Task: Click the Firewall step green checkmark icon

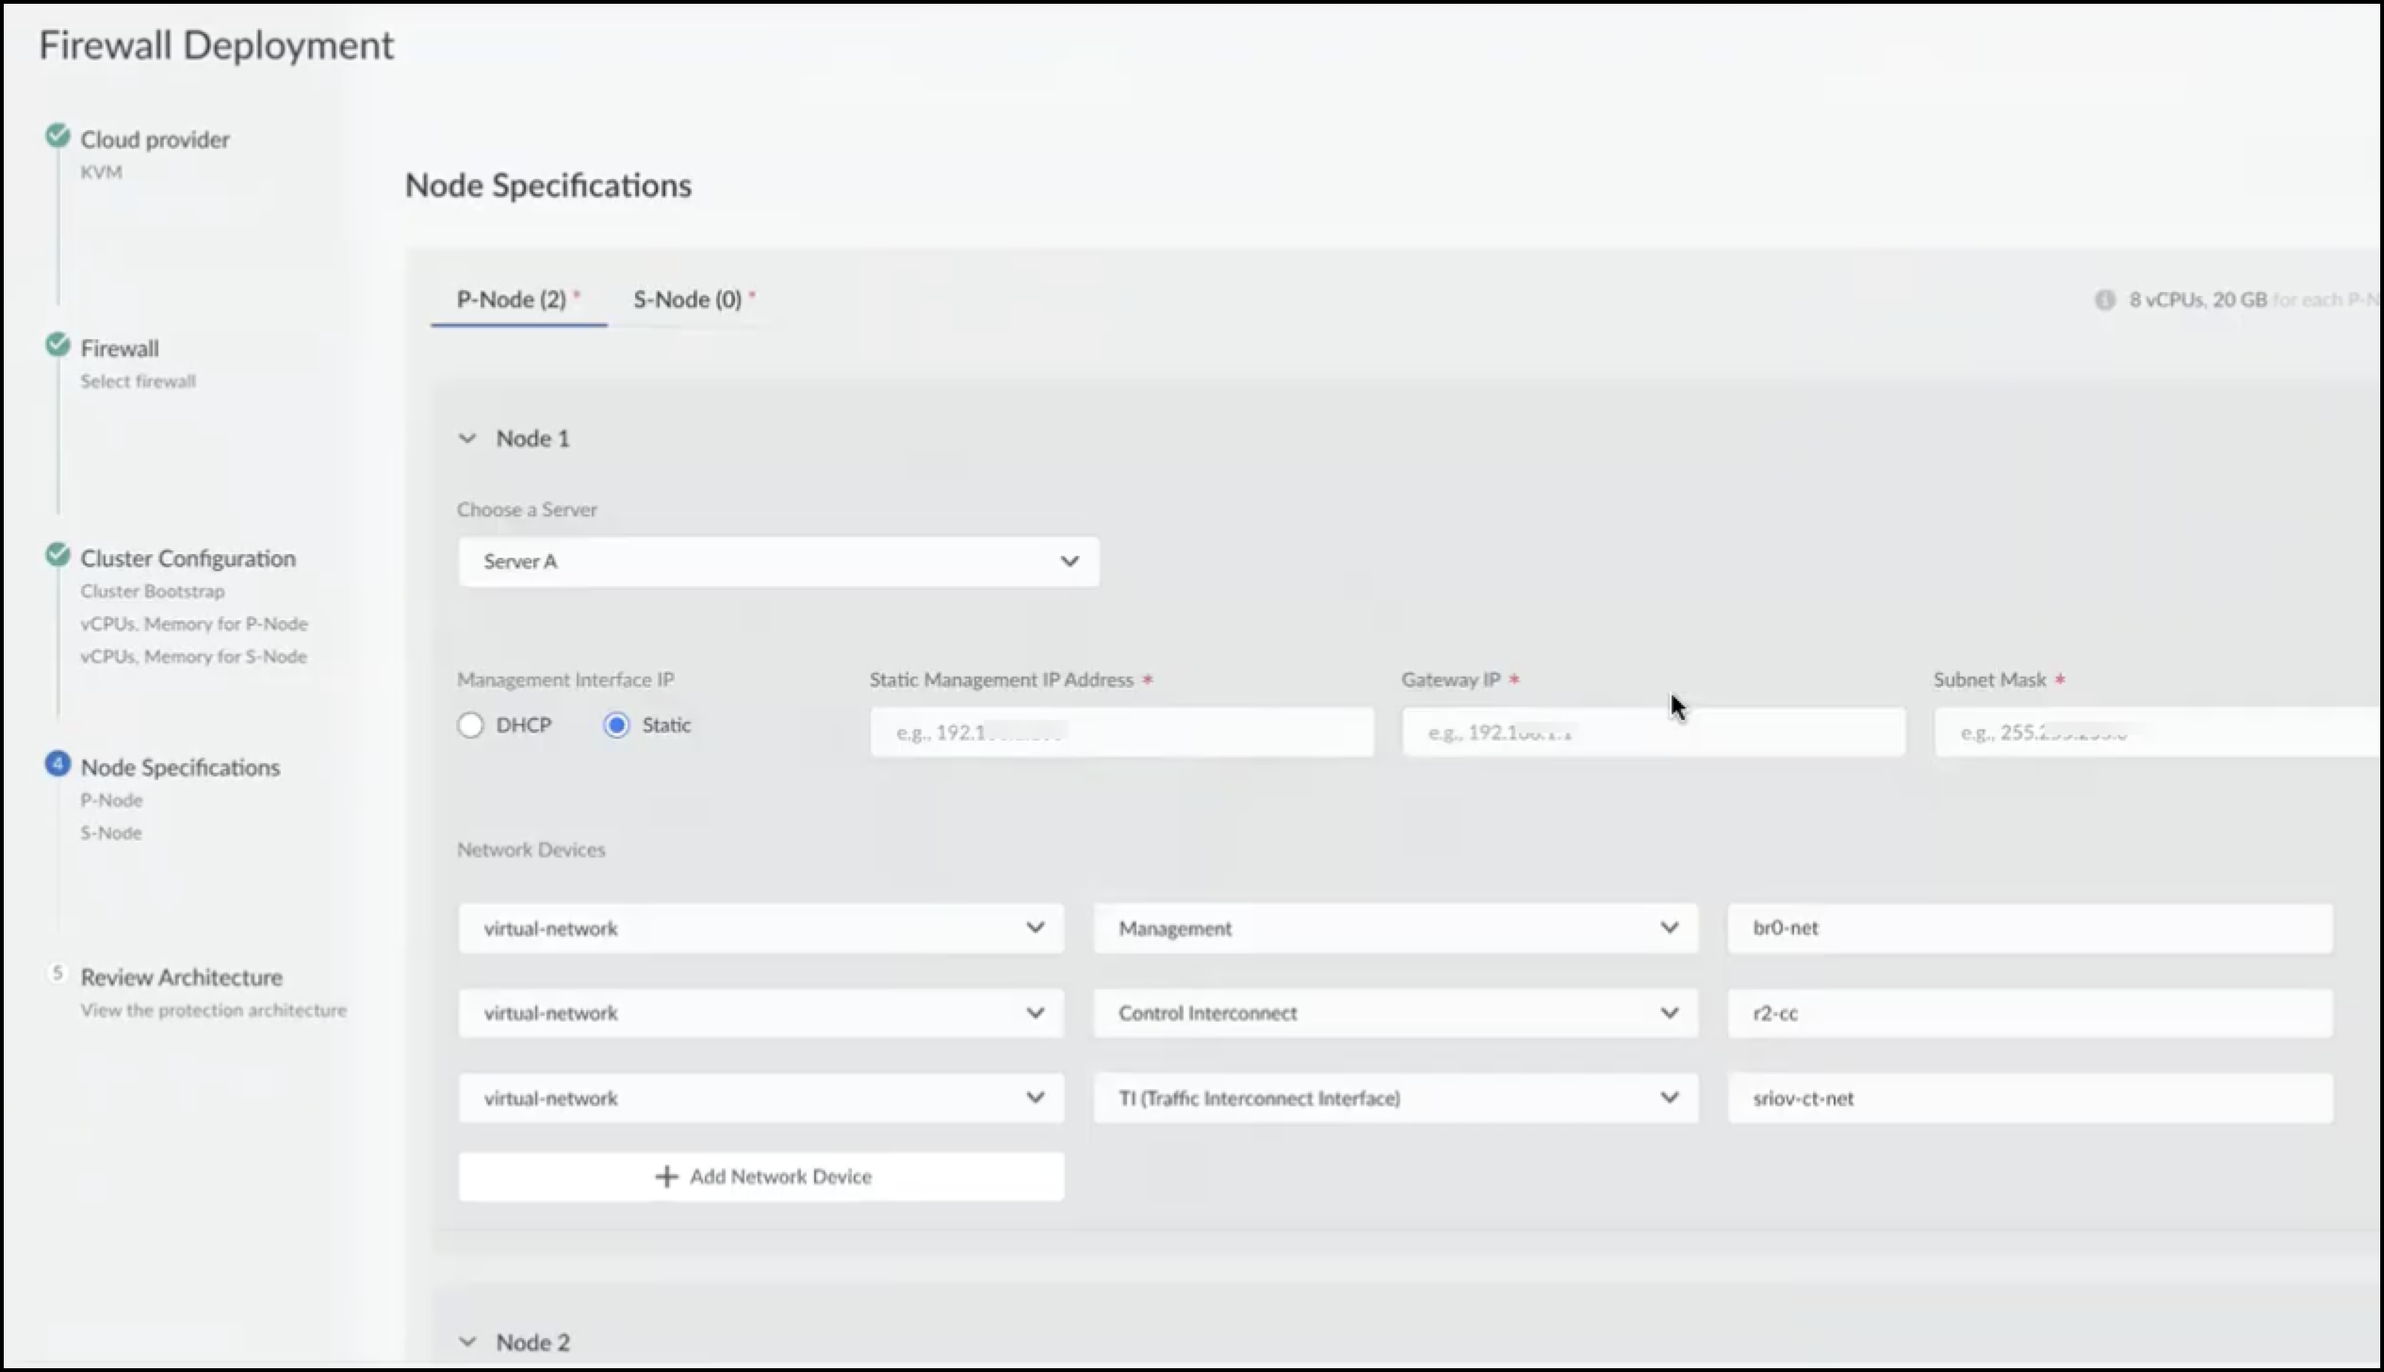Action: pos(57,346)
